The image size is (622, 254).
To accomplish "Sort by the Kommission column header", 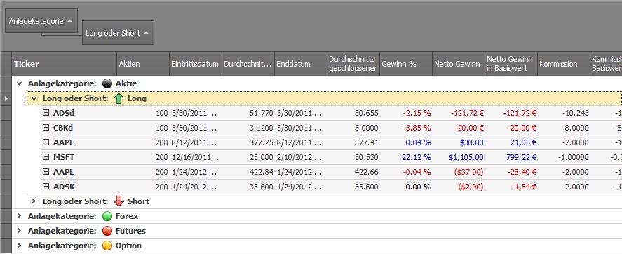I will pyautogui.click(x=564, y=64).
